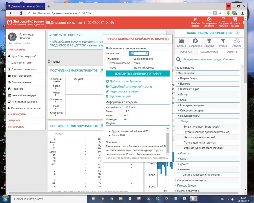Click the product name search field
This screenshot has height=203, width=254.
(212, 60)
